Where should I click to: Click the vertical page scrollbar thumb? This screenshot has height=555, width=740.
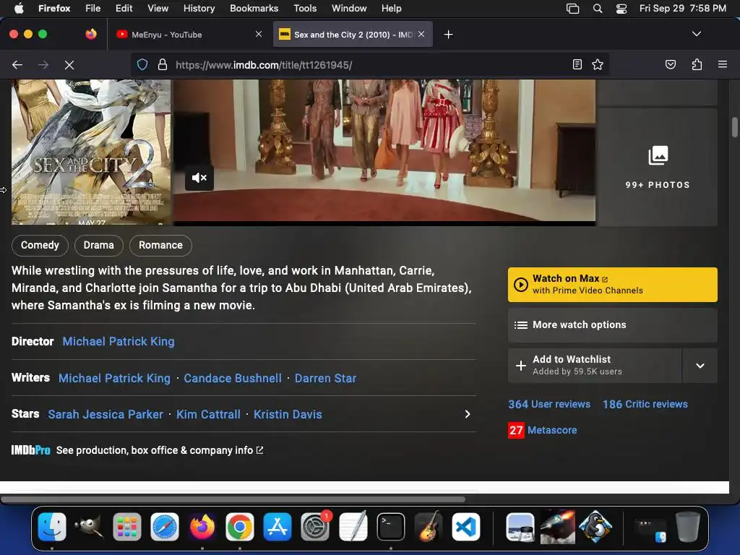click(735, 126)
